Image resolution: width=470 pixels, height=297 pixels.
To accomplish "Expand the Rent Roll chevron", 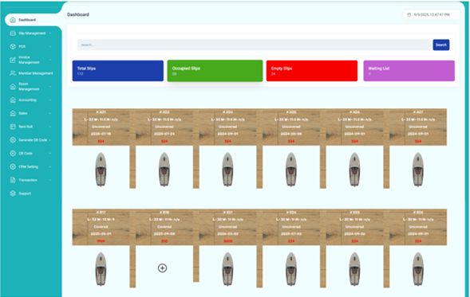I will (x=49, y=127).
